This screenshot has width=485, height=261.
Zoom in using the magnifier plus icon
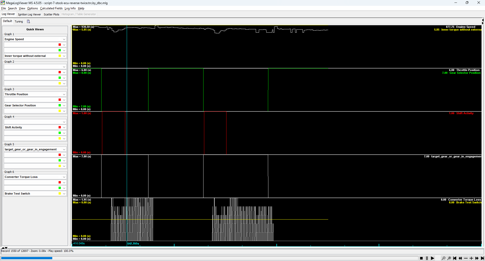tap(449, 258)
